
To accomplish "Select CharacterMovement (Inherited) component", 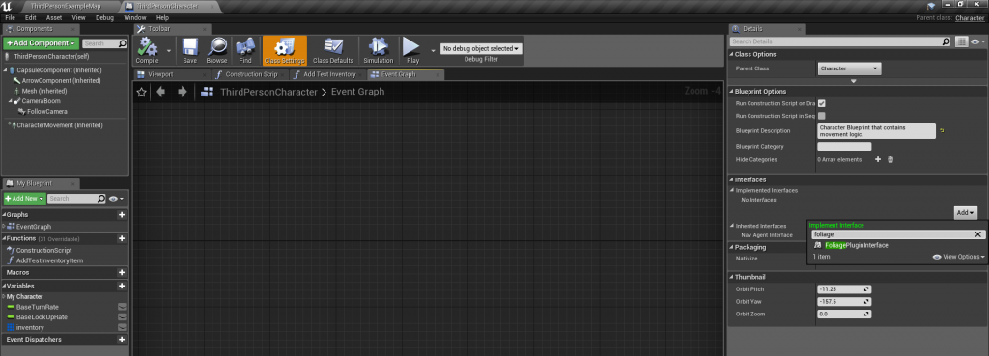I will pyautogui.click(x=59, y=125).
